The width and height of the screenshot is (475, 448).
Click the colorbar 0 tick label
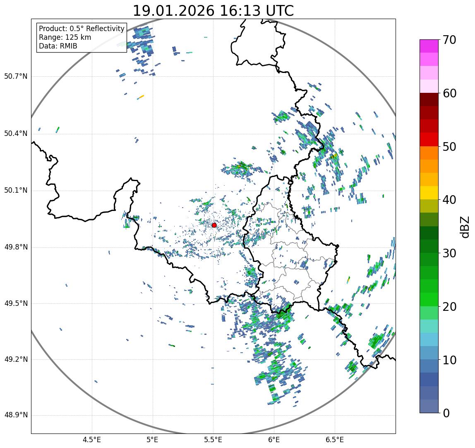[x=446, y=413]
